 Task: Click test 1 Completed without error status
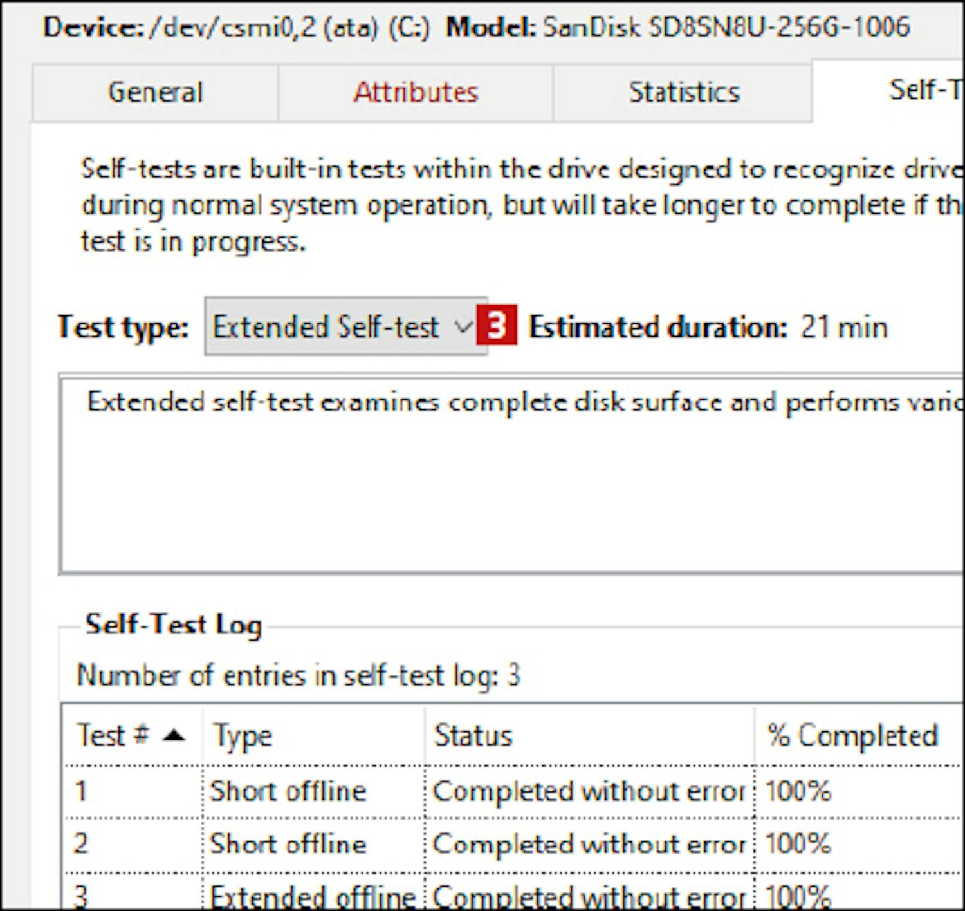(588, 791)
